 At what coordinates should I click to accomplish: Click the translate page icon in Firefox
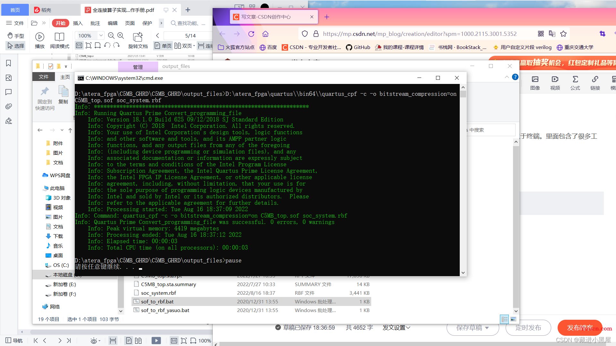coord(552,34)
